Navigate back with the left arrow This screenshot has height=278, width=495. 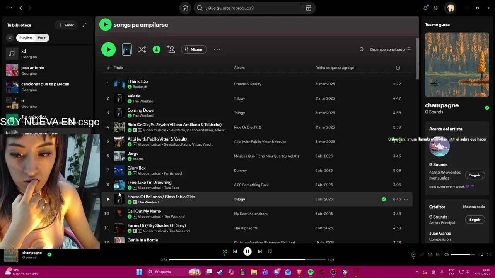(x=21, y=8)
